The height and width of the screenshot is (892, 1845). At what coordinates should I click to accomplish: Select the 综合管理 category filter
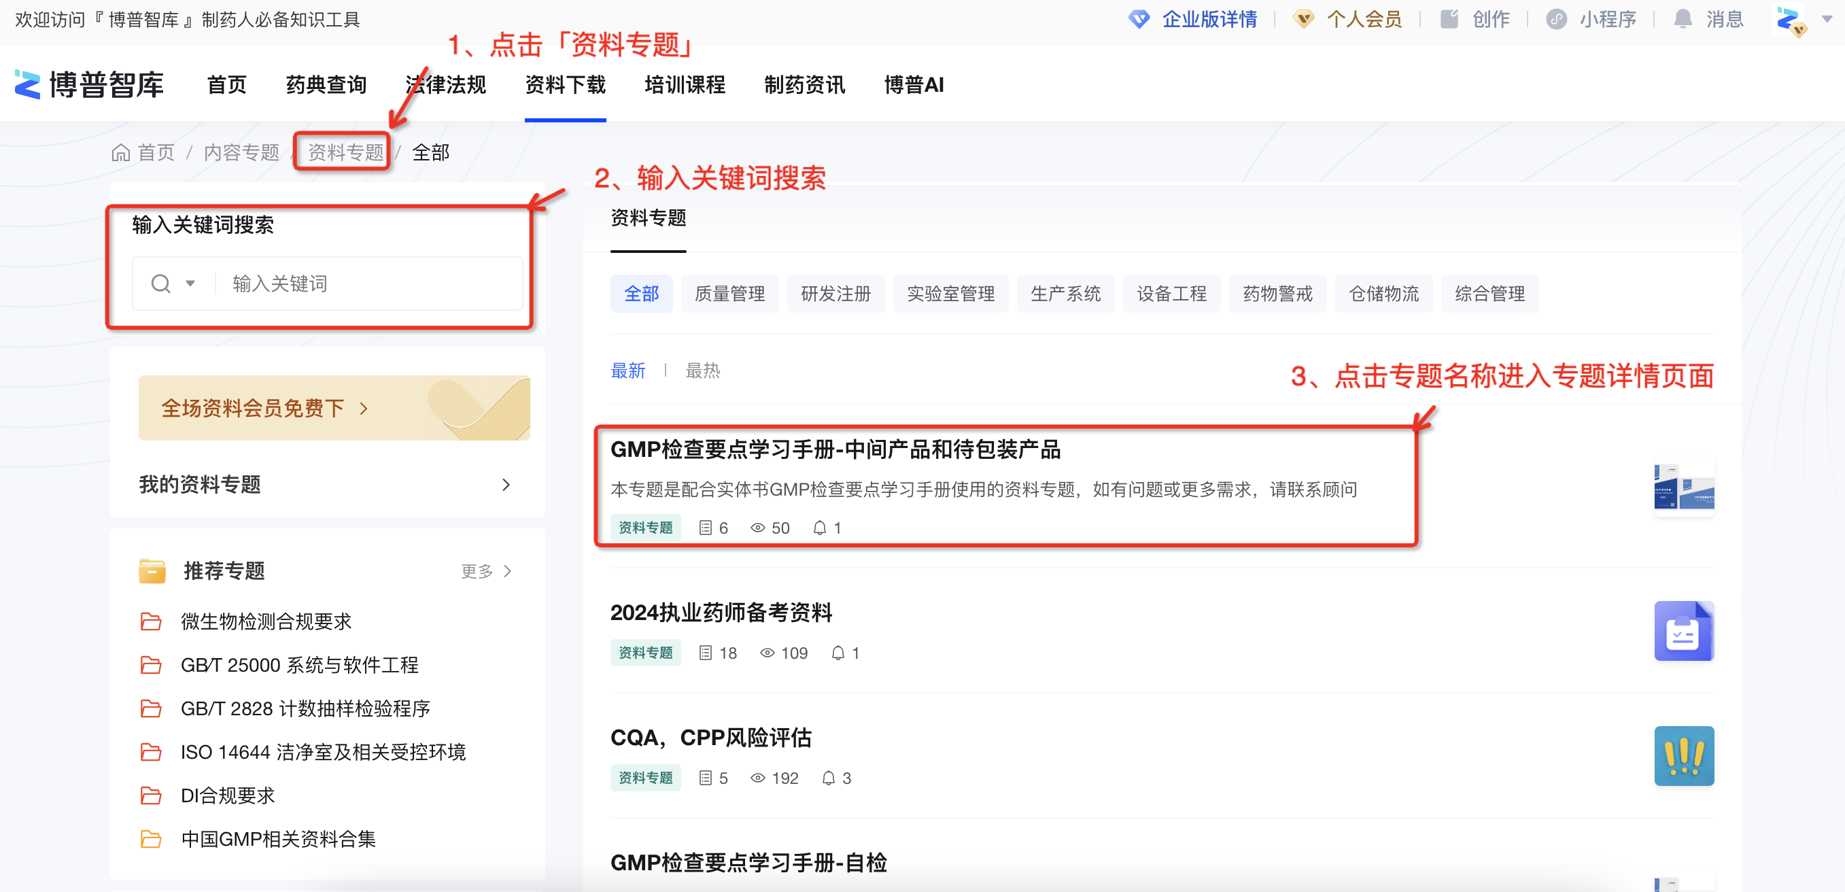click(x=1489, y=294)
